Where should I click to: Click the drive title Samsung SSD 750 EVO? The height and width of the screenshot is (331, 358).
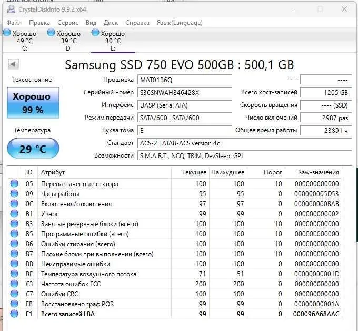coord(179,65)
